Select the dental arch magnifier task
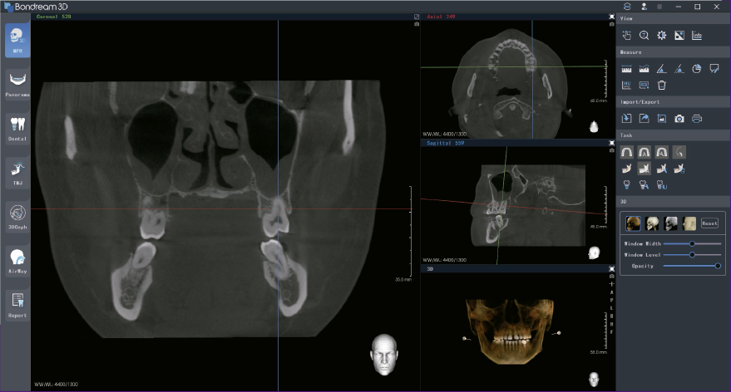 (x=661, y=152)
